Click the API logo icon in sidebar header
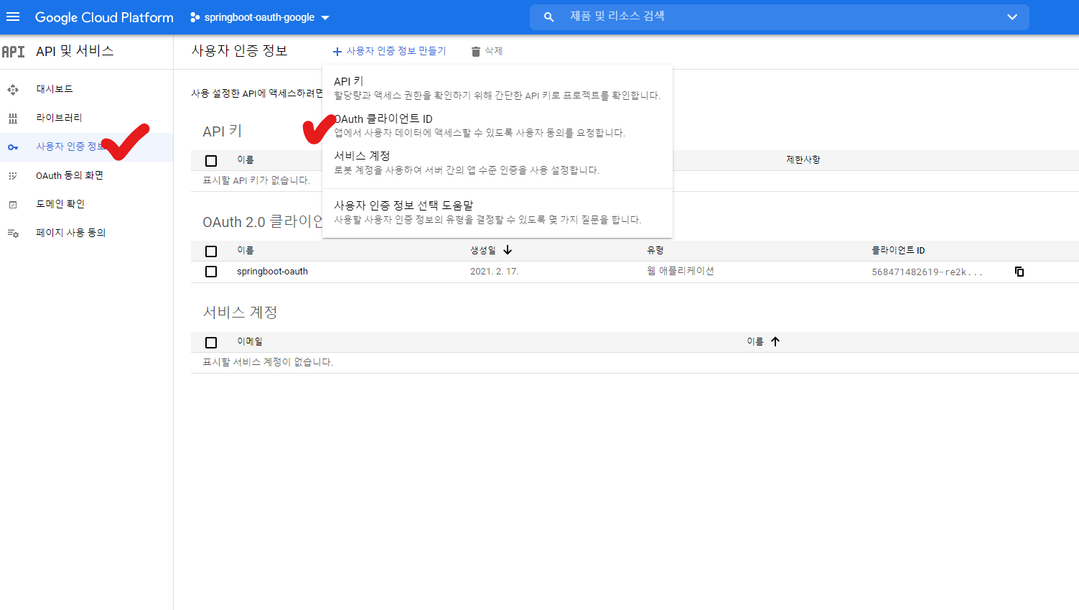1079x610 pixels. pyautogui.click(x=13, y=52)
